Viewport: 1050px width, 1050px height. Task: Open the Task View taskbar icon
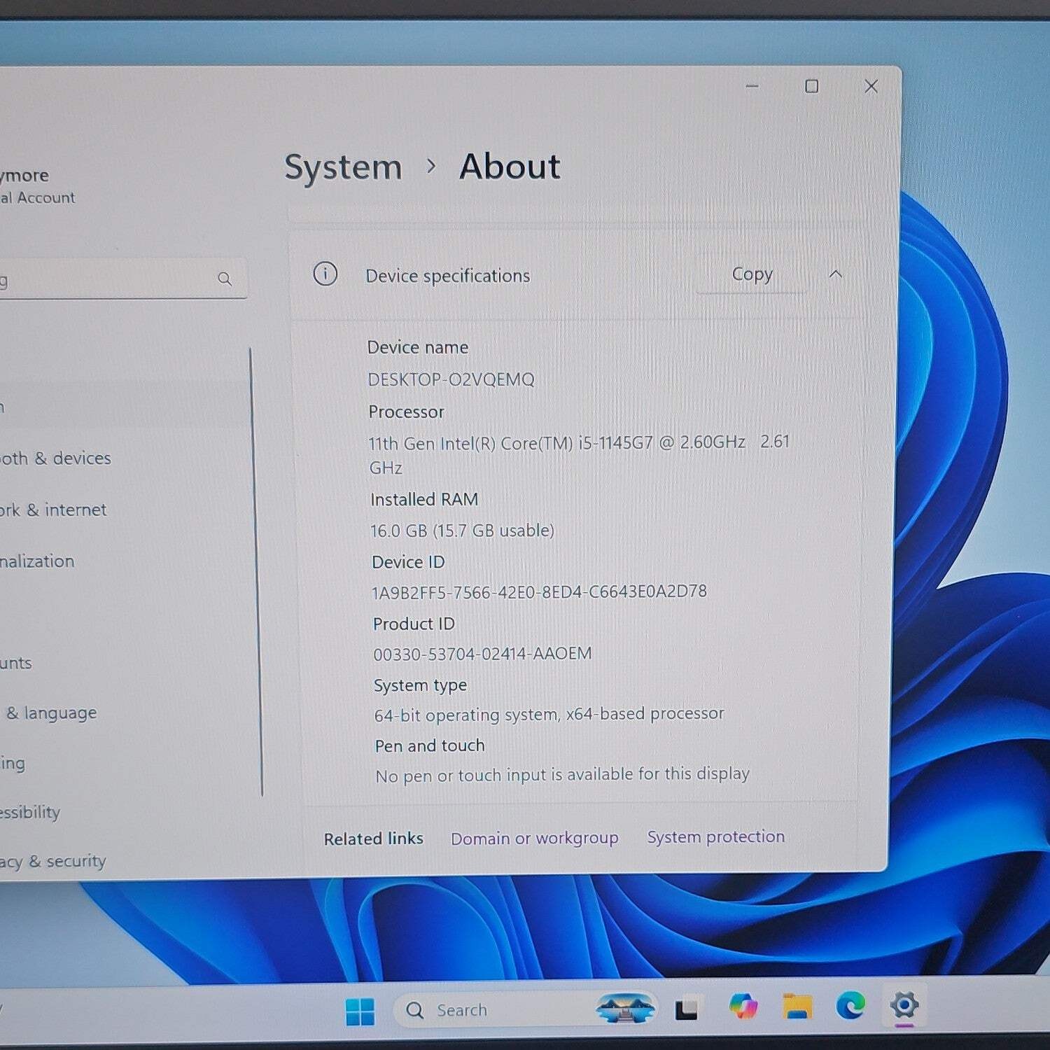[686, 1009]
